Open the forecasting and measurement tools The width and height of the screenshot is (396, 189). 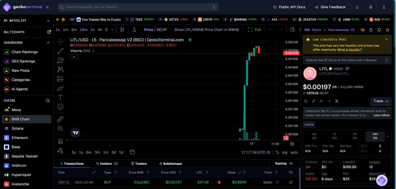click(x=60, y=79)
